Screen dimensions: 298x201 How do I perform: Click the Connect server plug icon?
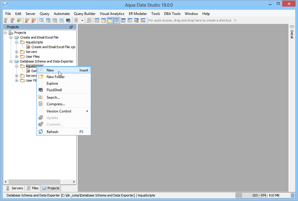(27, 20)
